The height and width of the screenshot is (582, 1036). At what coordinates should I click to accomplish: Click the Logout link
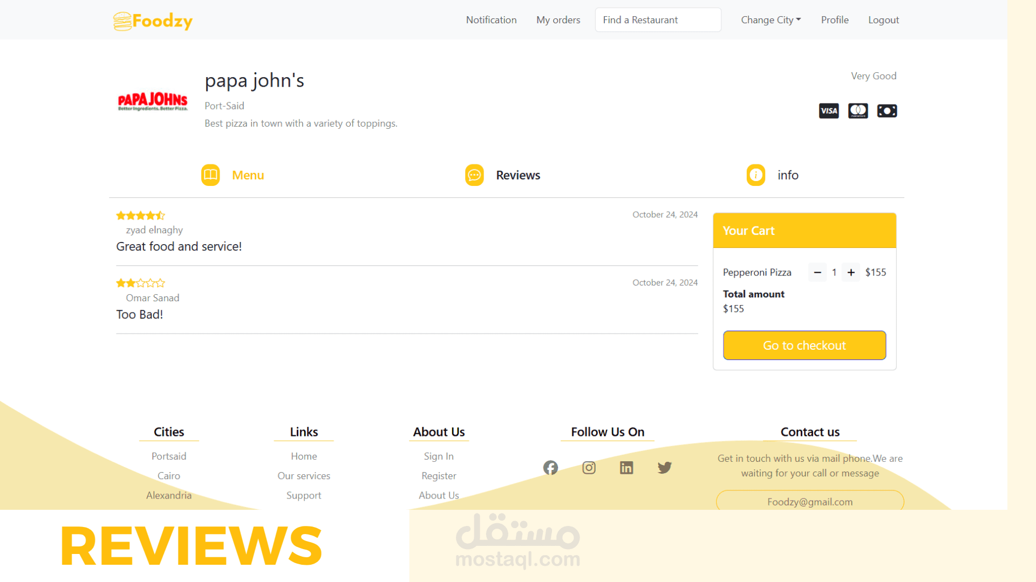[883, 20]
